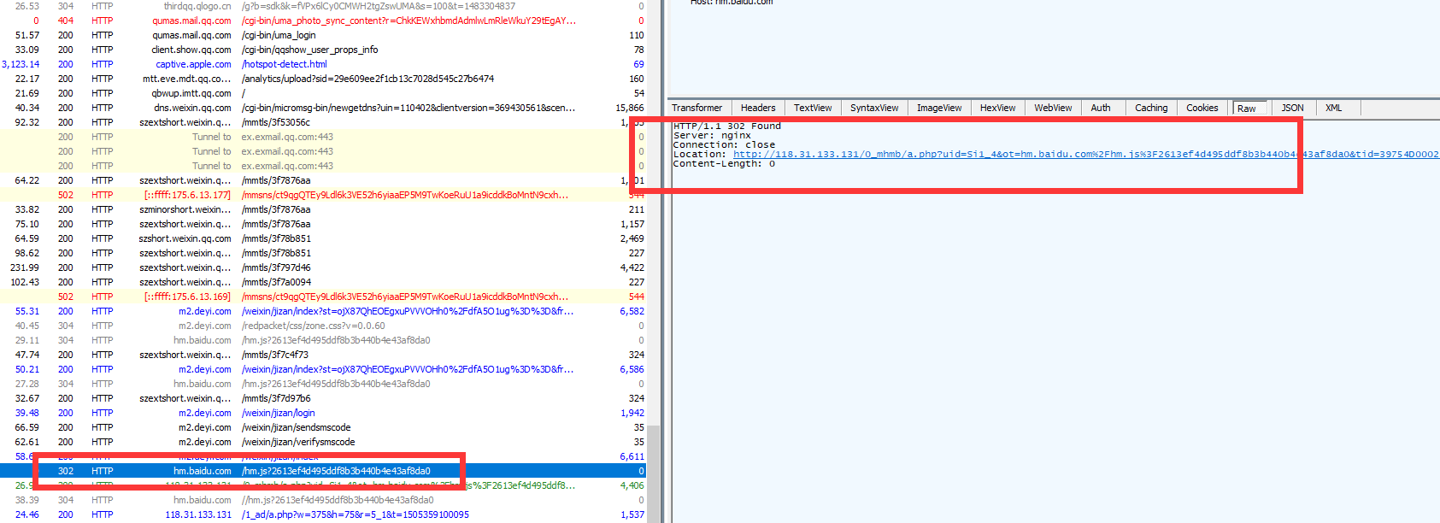Screen dimensions: 1440x523
Task: Select the /weixin/jizan/login session row
Action: (x=323, y=413)
